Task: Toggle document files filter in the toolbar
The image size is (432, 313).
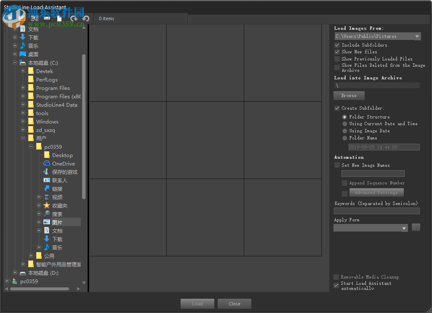Action: 59,18
